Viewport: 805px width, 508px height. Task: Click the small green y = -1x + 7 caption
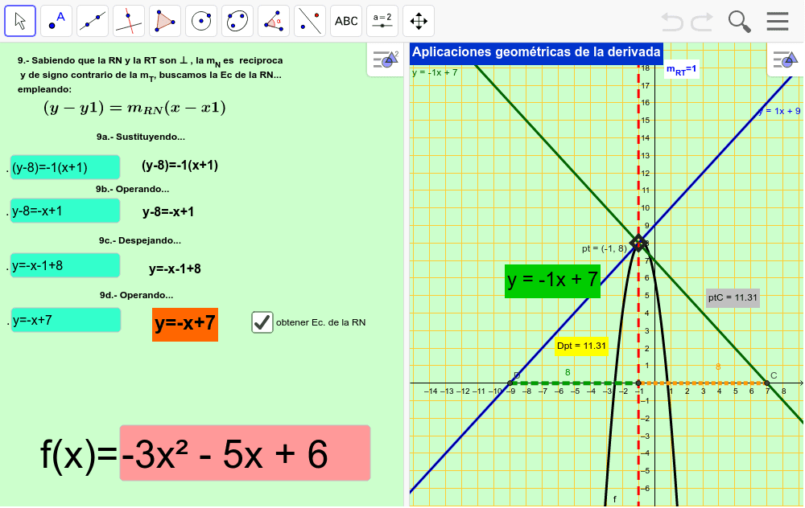tap(435, 73)
